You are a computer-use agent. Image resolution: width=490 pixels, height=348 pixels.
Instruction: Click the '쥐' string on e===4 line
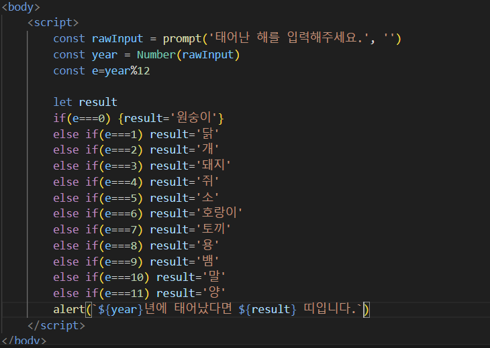207,181
